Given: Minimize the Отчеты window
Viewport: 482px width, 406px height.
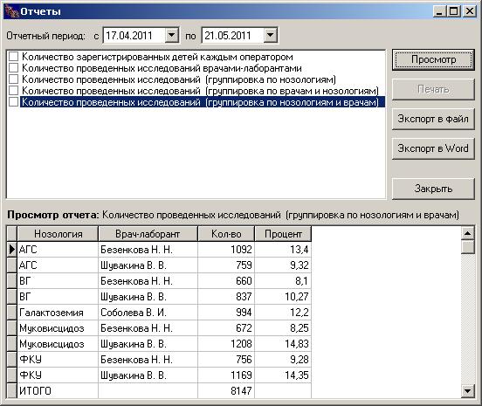Looking at the screenshot, I should pos(440,11).
